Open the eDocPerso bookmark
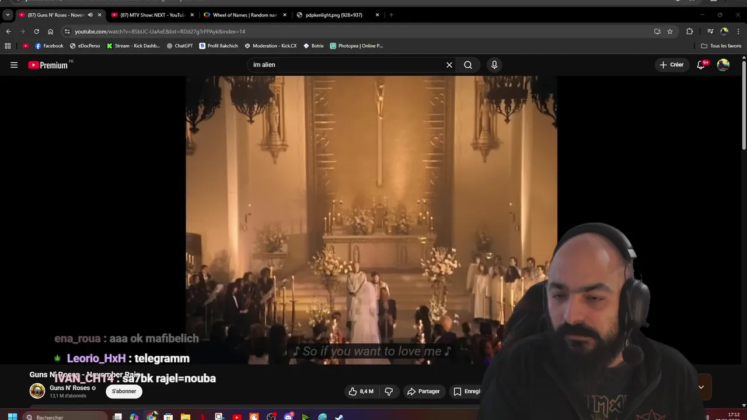 (x=85, y=45)
